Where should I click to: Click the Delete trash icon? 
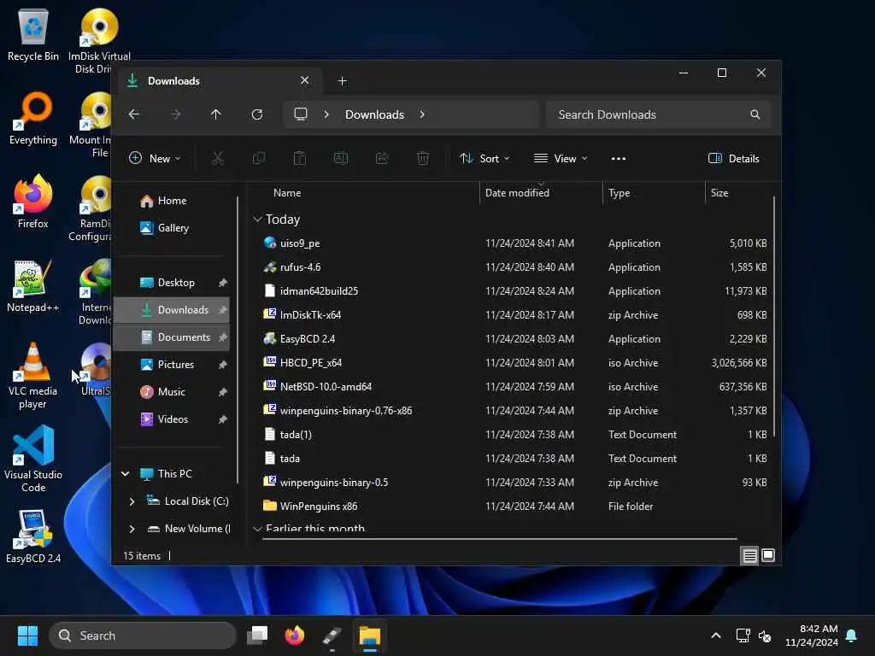coord(423,158)
